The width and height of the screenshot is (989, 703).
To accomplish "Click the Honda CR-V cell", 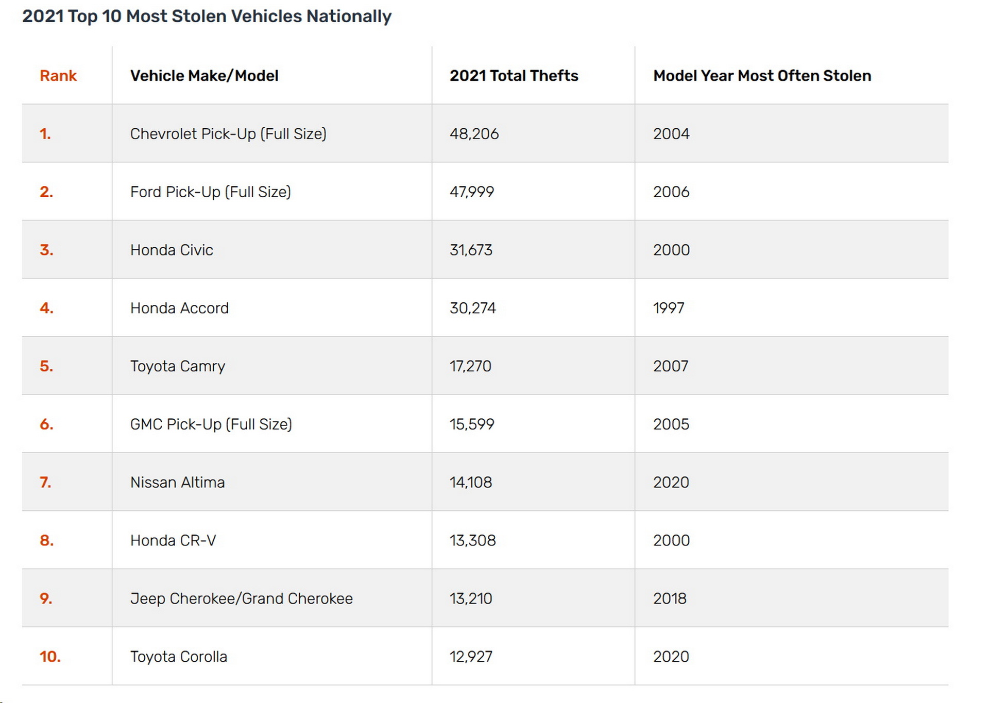I will click(x=173, y=540).
